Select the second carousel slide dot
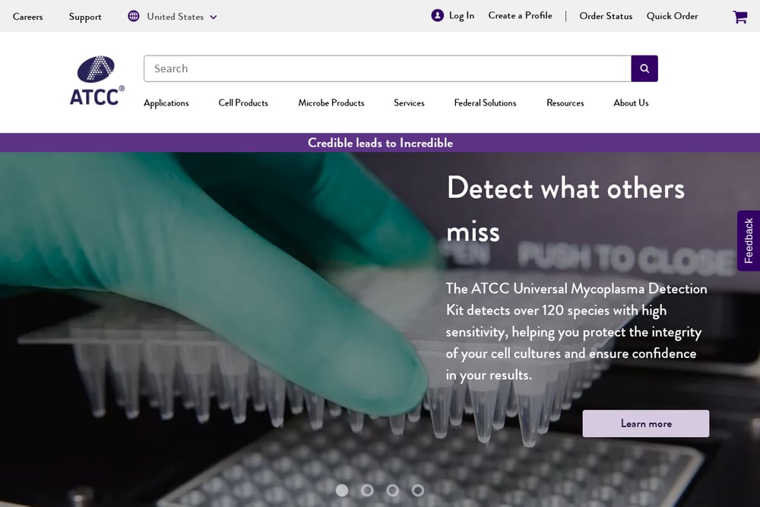 pos(367,490)
